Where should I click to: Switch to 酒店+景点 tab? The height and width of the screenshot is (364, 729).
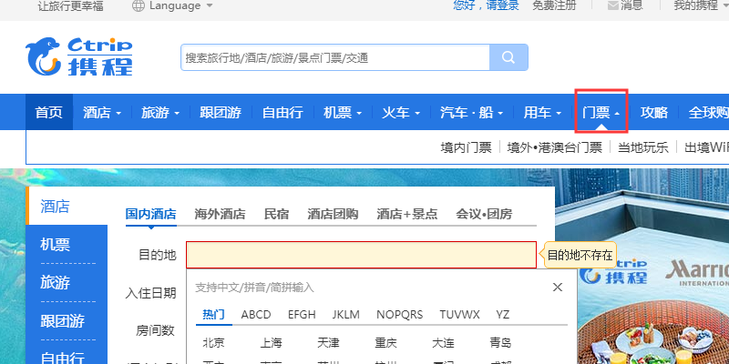tap(407, 214)
